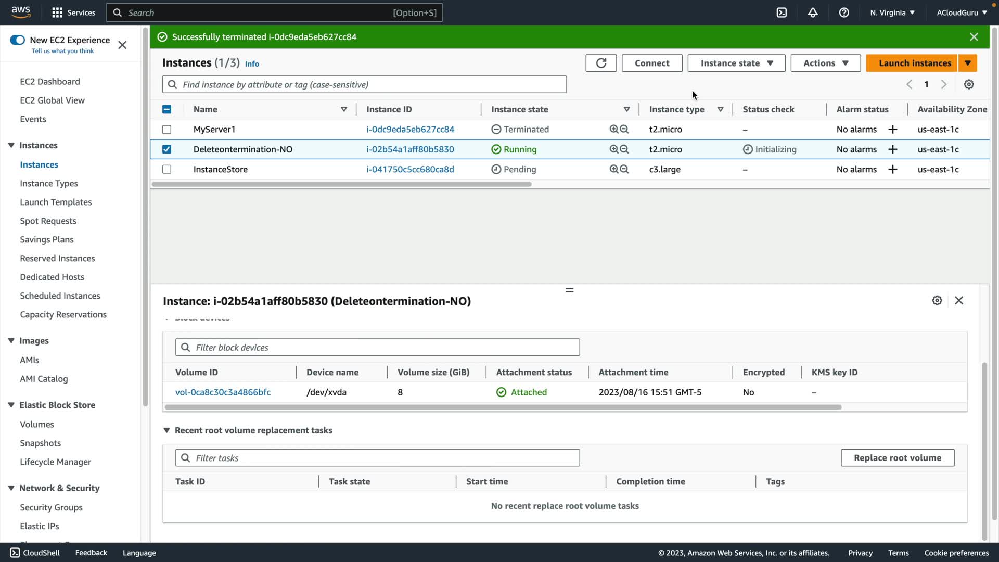
Task: Open the Services grid menu icon
Action: coord(57,12)
